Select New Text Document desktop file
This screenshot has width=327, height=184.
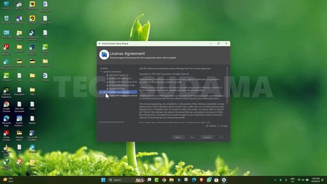pos(19,107)
